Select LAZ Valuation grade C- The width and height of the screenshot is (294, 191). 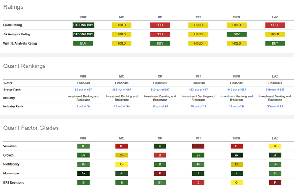275,146
